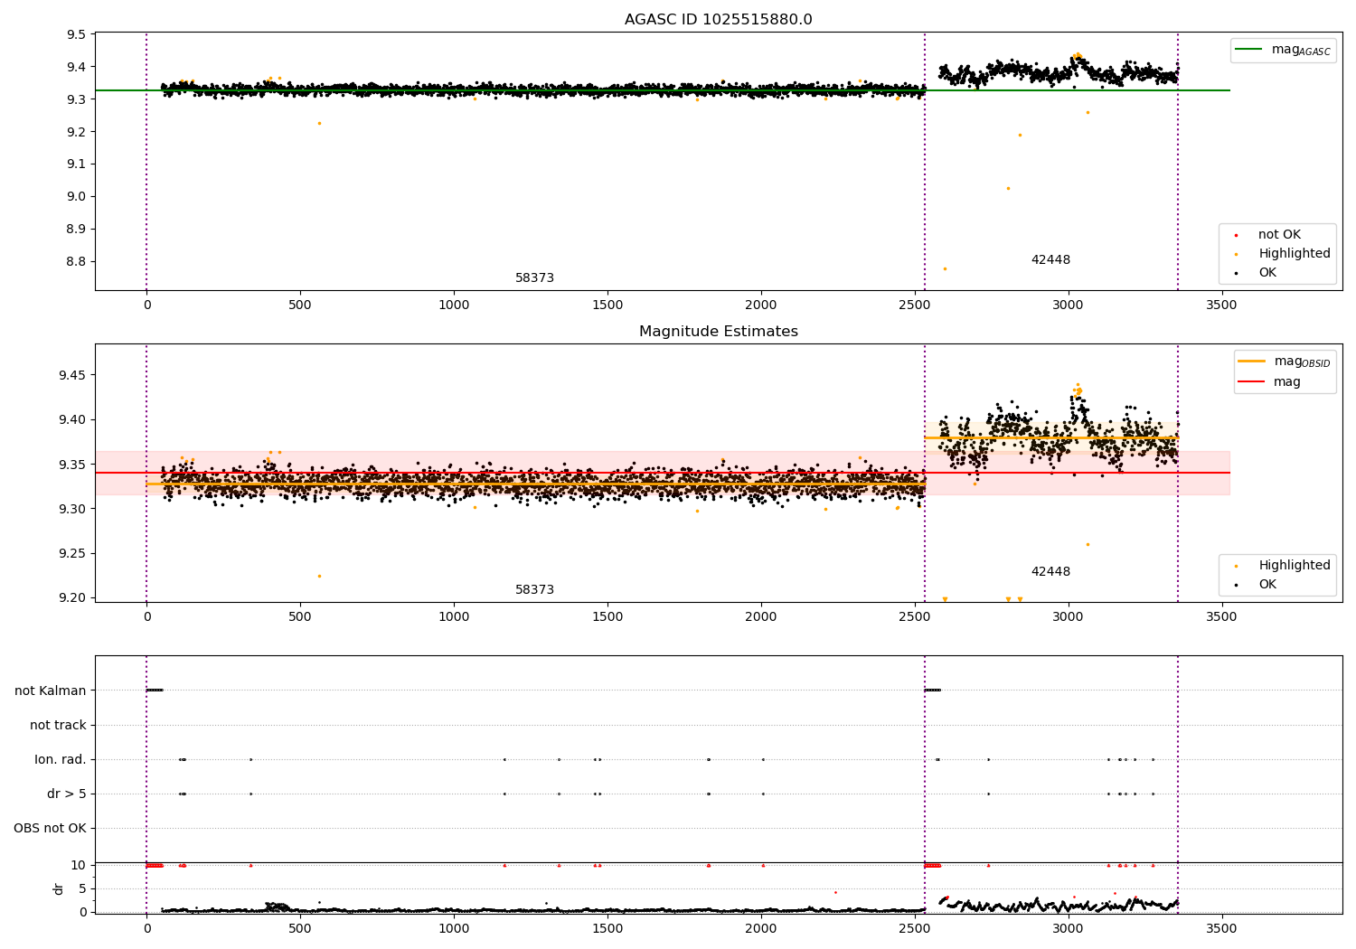Viewport: 1356px width, 949px height.
Task: Click orange outlier near 8.78 in top plot
Action: [945, 268]
